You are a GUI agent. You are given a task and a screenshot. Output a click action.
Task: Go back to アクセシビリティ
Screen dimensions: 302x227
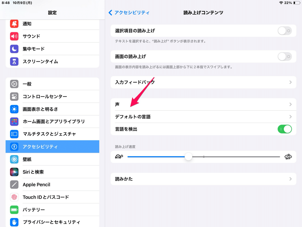click(x=129, y=13)
